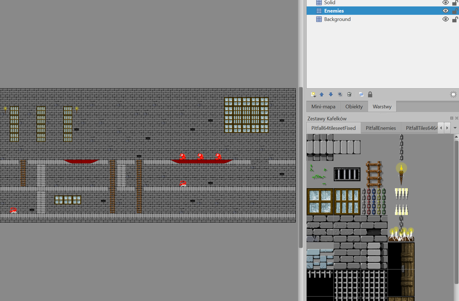The width and height of the screenshot is (459, 301).
Task: Click the highlight current layer icon
Action: tap(453, 94)
